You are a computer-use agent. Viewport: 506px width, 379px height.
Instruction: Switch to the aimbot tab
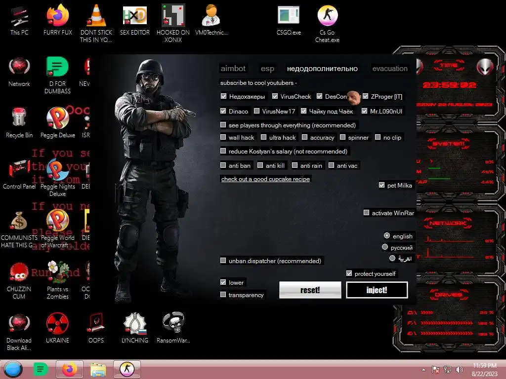tap(233, 68)
